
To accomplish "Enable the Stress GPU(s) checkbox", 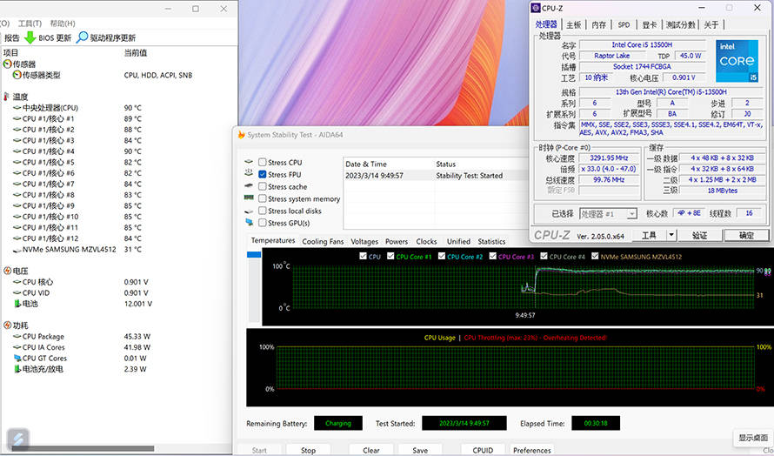I will (263, 223).
